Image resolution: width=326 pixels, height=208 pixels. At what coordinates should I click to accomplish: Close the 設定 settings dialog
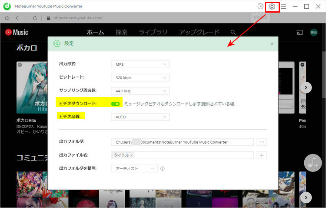[x=272, y=44]
